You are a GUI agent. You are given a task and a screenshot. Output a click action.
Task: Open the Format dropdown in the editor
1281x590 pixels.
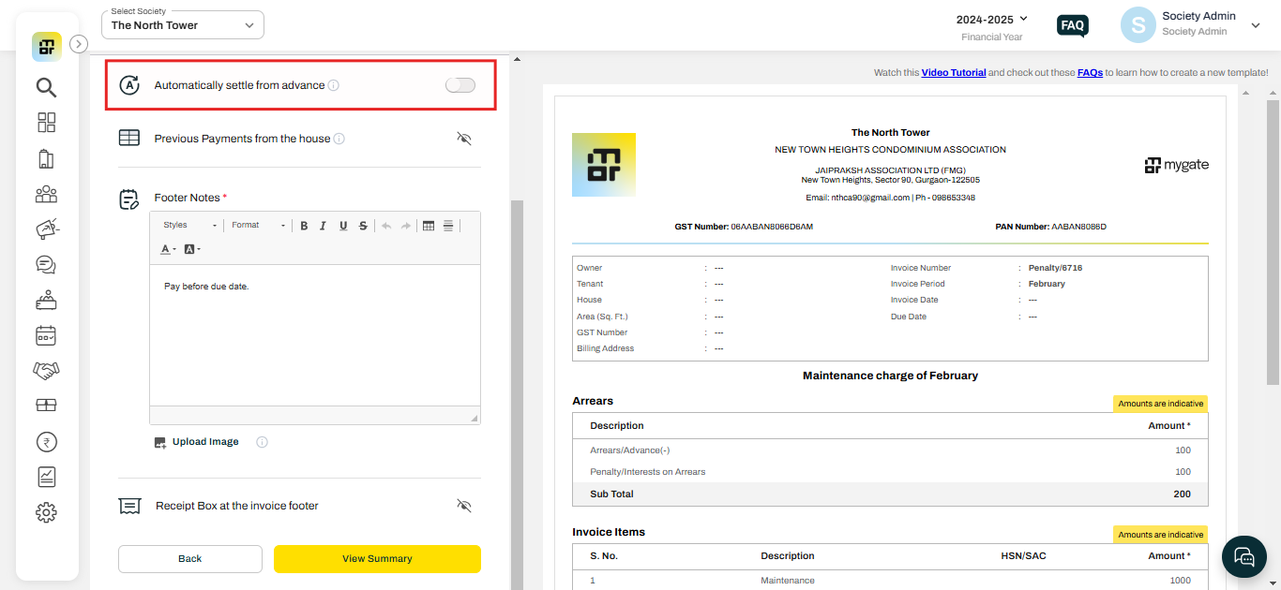click(258, 225)
